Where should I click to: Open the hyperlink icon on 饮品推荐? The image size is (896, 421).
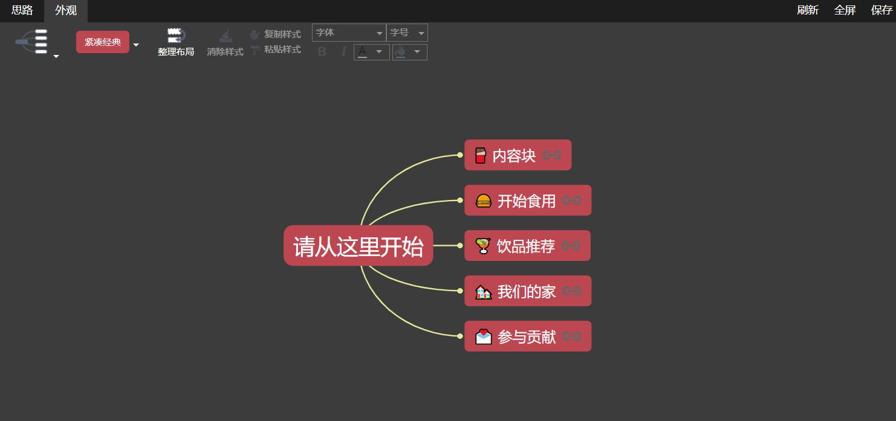(x=571, y=246)
